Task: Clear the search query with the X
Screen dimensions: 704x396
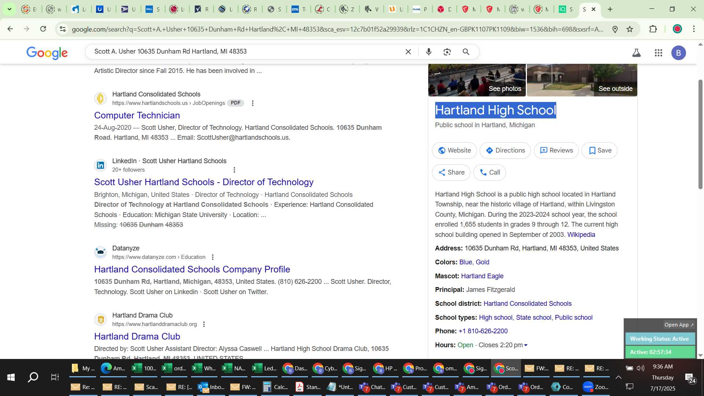Action: tap(408, 52)
